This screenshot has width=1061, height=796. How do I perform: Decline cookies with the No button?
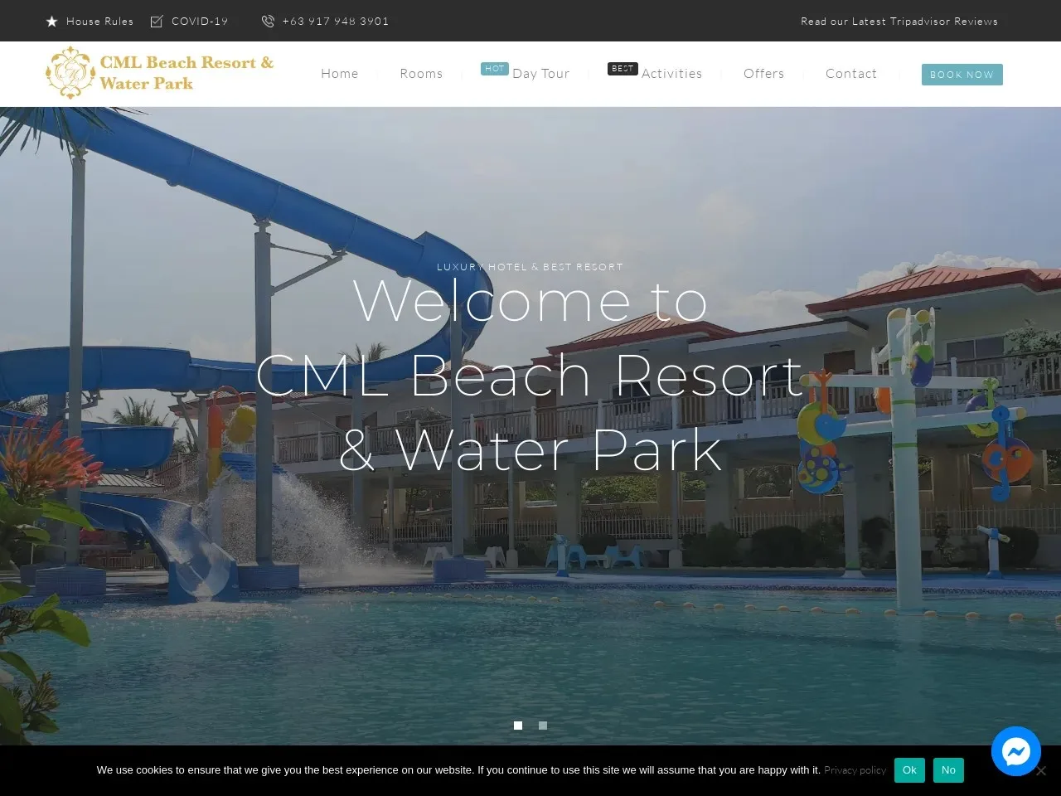[948, 770]
